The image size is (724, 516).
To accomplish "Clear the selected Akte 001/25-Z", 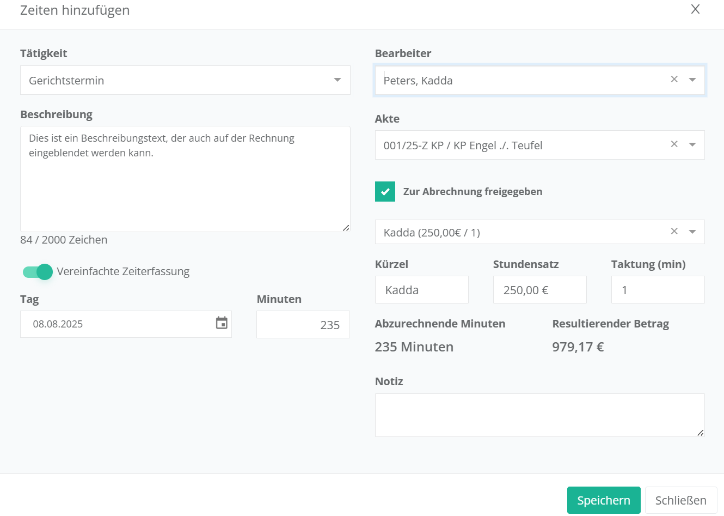I will (x=674, y=144).
